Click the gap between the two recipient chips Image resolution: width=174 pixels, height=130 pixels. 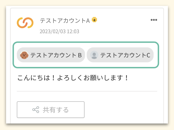coord(86,55)
